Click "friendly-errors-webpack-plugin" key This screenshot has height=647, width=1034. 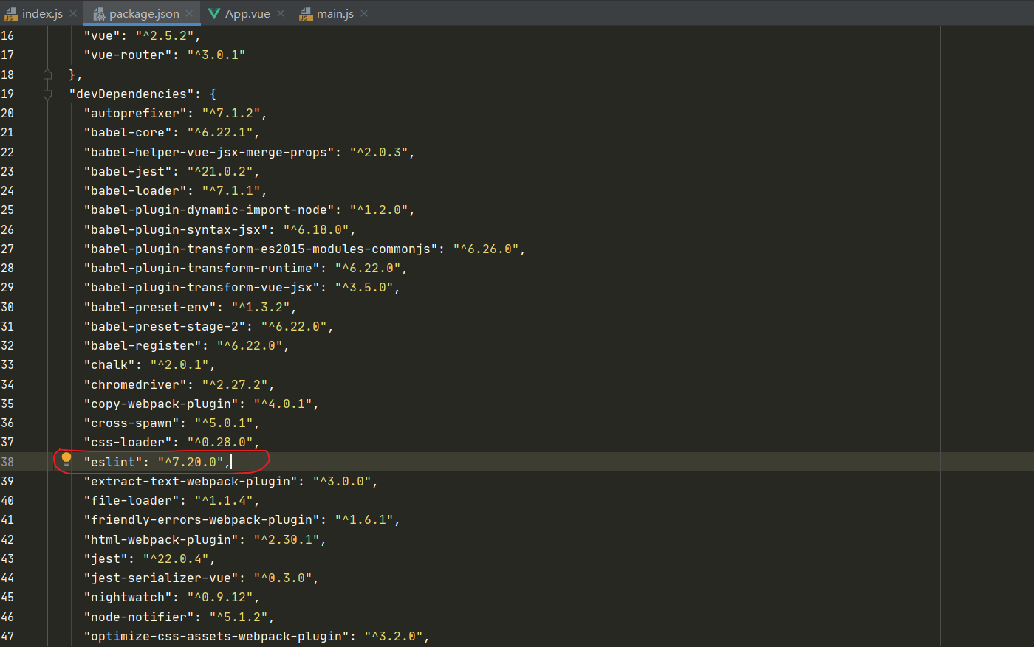[202, 519]
